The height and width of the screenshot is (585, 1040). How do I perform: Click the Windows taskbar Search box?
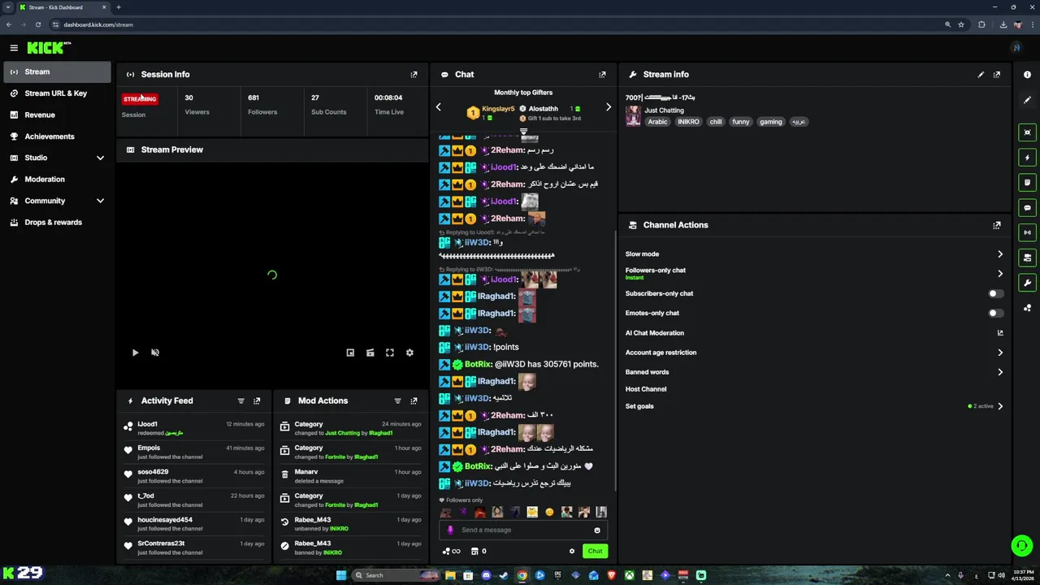396,575
